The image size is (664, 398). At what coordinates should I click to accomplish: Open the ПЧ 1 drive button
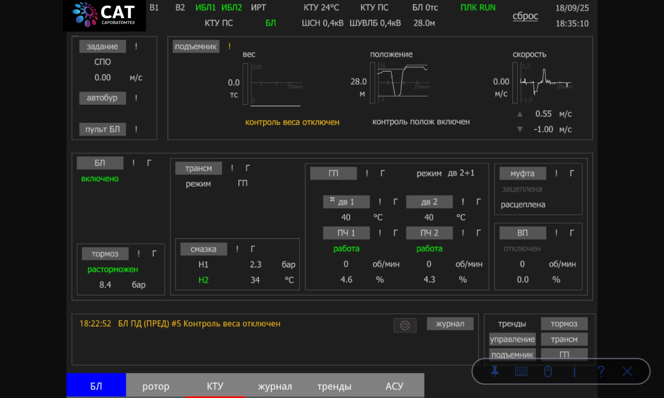[347, 233]
